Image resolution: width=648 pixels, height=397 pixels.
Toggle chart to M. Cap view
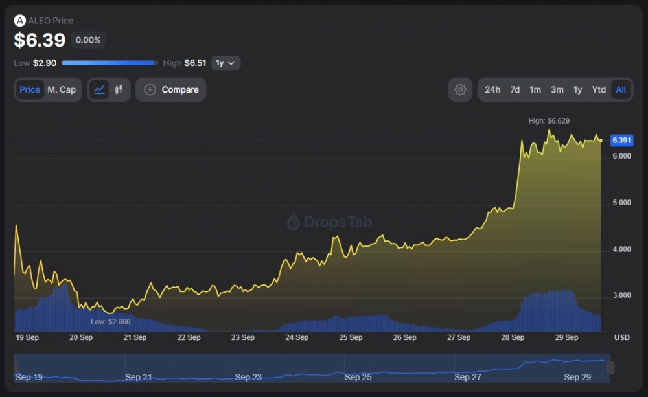click(x=62, y=90)
